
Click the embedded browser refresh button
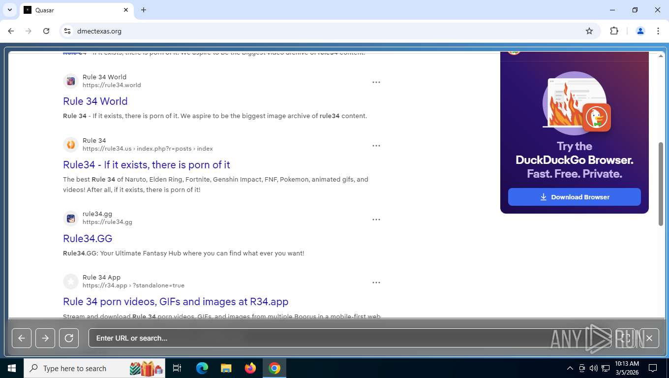point(69,338)
